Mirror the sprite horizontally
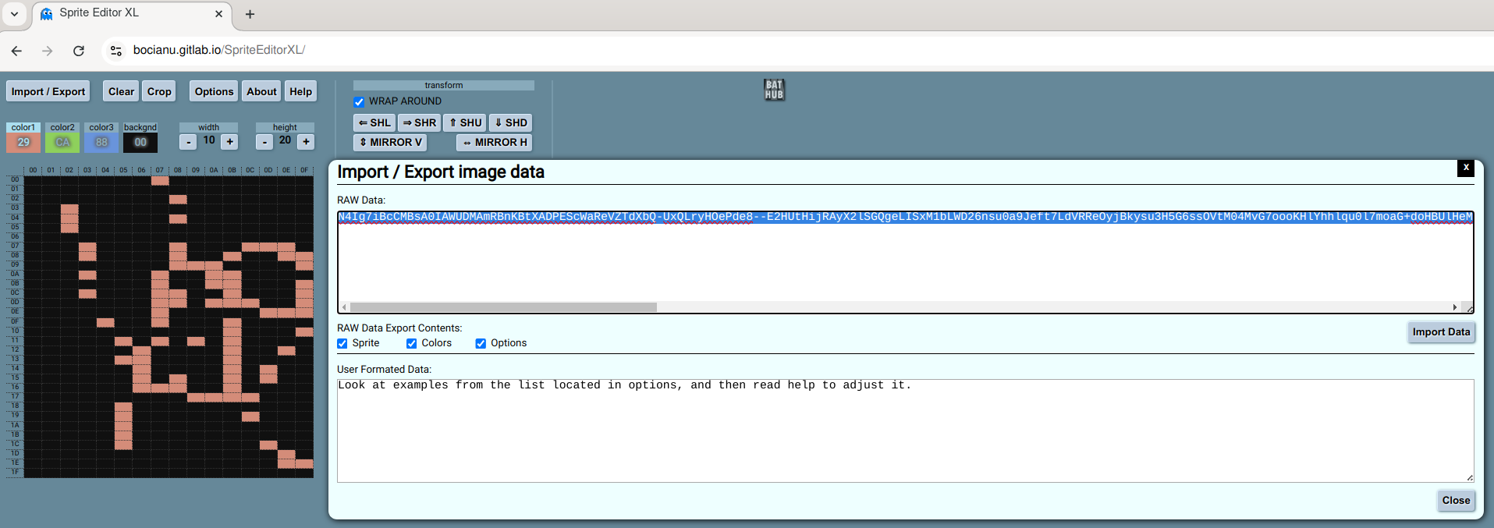Screen dimensions: 1494x528 [495, 142]
